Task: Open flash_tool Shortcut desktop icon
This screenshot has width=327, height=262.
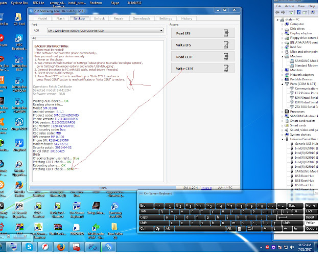Action: click(x=58, y=210)
